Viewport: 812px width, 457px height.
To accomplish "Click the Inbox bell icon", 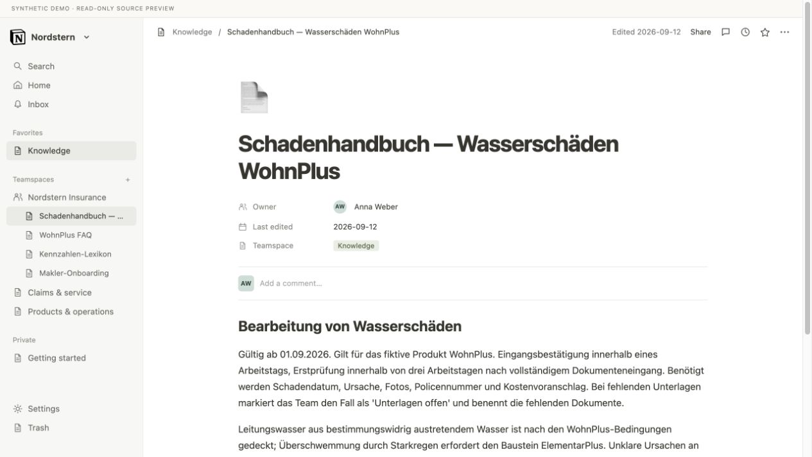I will [x=17, y=104].
